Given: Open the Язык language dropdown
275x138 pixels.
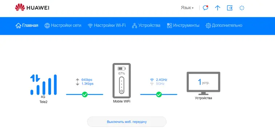Looking at the screenshot, I should coord(187,8).
